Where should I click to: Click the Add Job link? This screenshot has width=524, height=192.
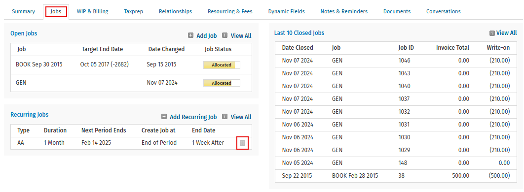point(207,35)
